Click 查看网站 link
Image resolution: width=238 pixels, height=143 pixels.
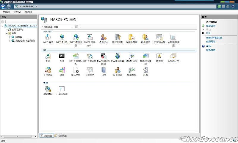coord(211,42)
